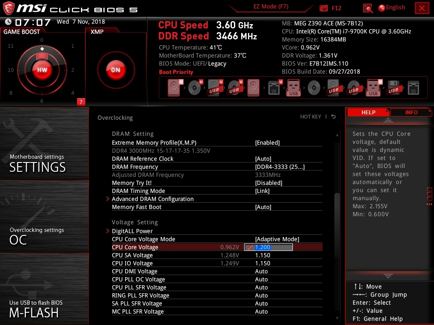434x325 pixels.
Task: Select the CPU PLL OC Voltage row
Action: [217, 279]
